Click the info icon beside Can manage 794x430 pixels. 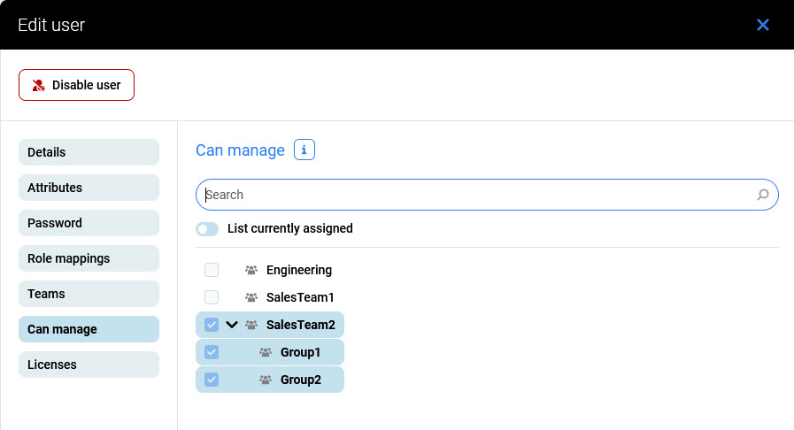[x=304, y=150]
